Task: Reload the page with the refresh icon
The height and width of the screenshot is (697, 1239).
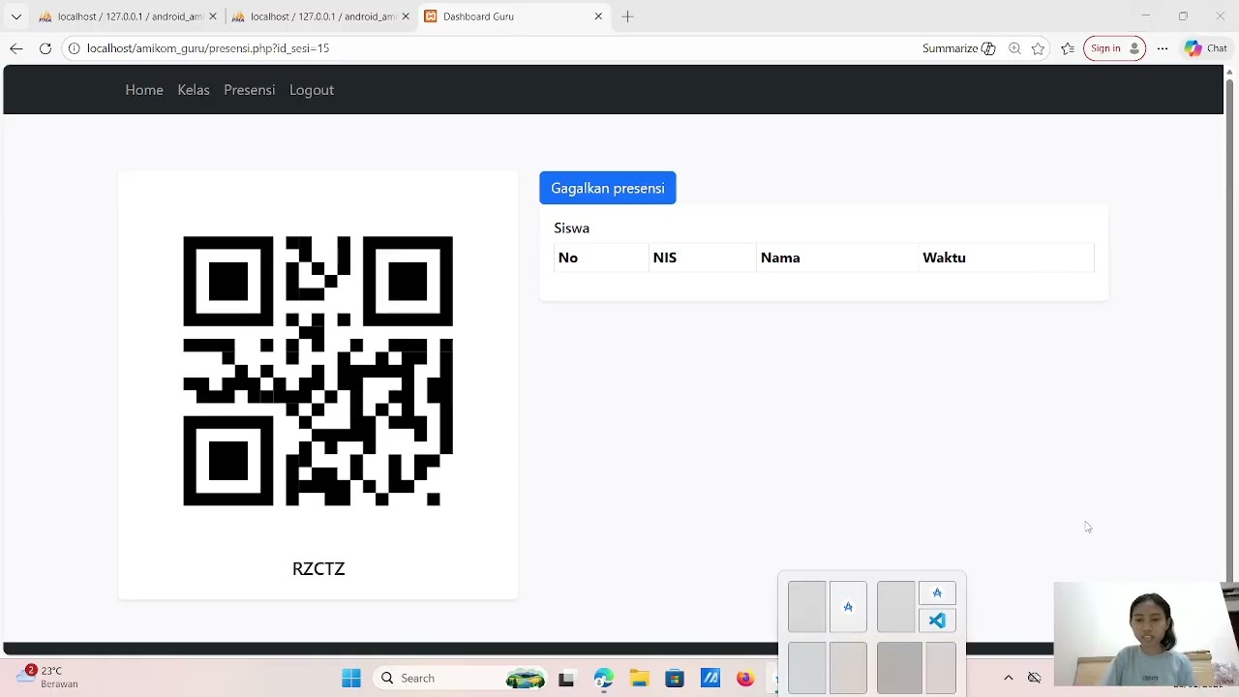Action: click(x=45, y=48)
